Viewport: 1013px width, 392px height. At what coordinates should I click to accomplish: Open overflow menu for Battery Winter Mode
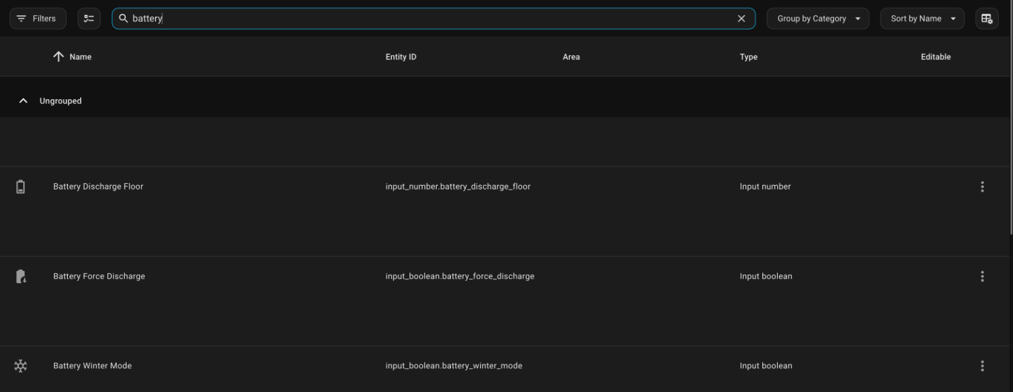tap(982, 366)
